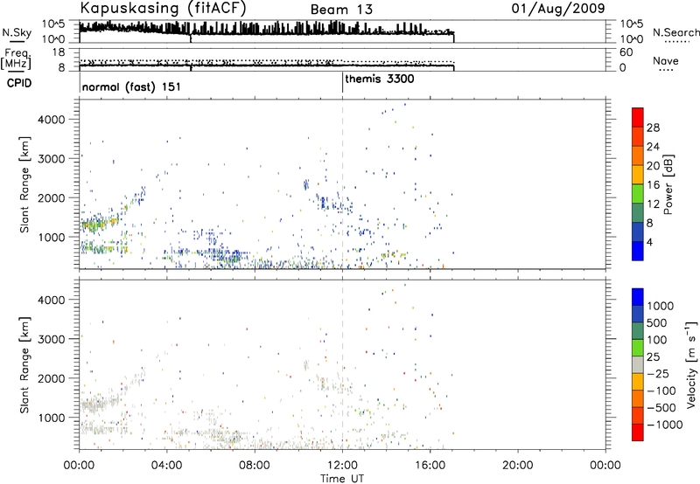Screen dimensions: 700x484
Task: Click the '16:00' time tick label
Action: pos(430,466)
